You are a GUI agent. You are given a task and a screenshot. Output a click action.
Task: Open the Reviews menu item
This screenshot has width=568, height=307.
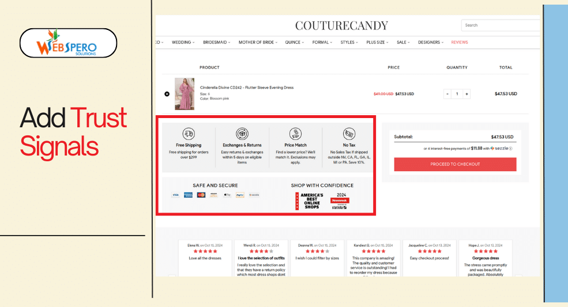pyautogui.click(x=460, y=43)
